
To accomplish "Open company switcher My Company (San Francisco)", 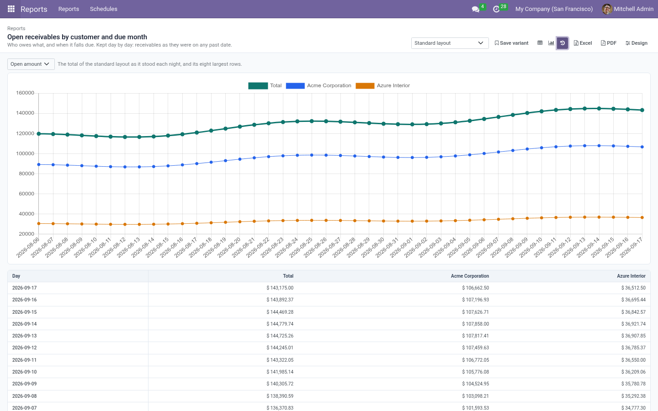I will (554, 9).
